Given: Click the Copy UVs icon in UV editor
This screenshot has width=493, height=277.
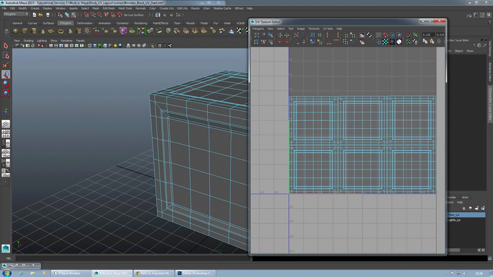Looking at the screenshot, I should tap(425, 41).
